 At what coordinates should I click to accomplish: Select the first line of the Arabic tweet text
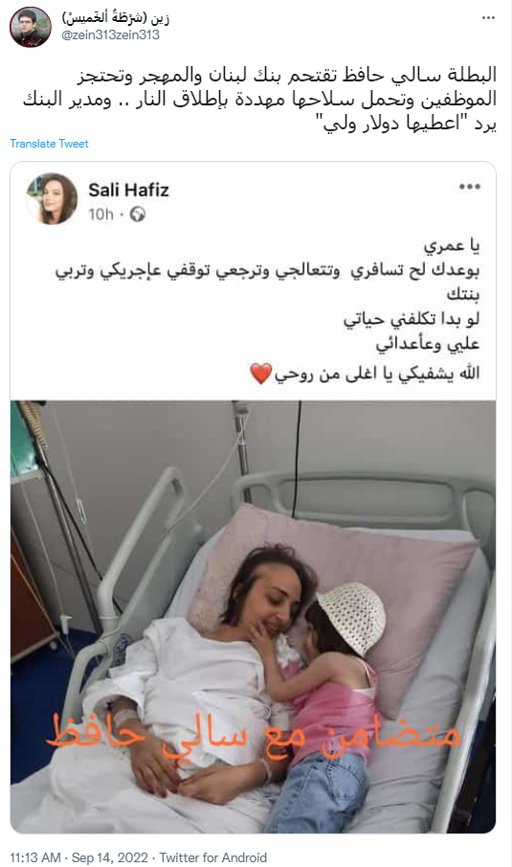click(x=287, y=76)
